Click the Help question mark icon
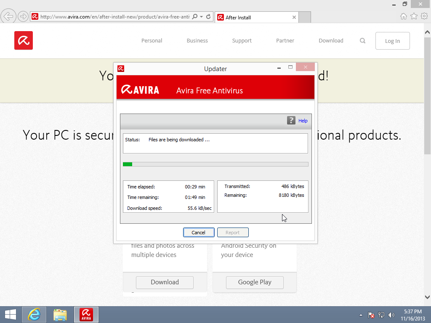The image size is (431, 323). pos(291,120)
